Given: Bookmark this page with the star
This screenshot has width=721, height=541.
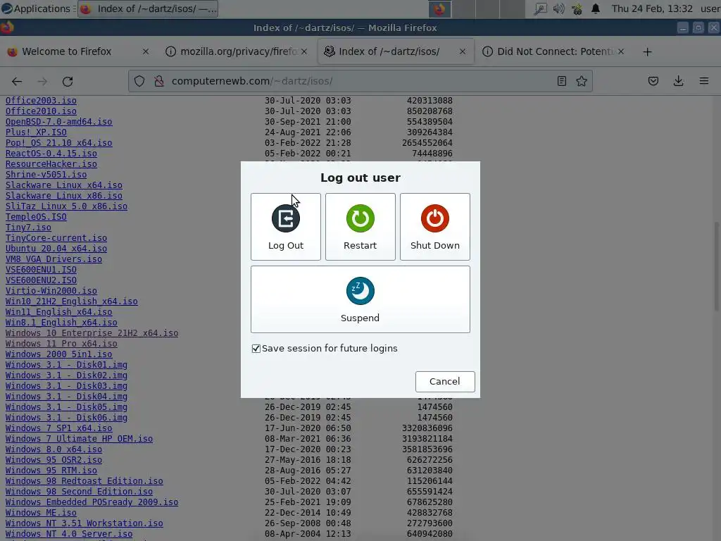Looking at the screenshot, I should (581, 82).
